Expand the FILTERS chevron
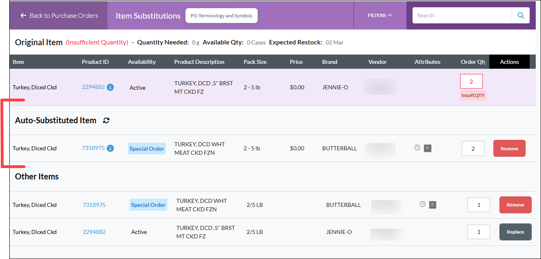This screenshot has height=259, width=541. tap(390, 15)
